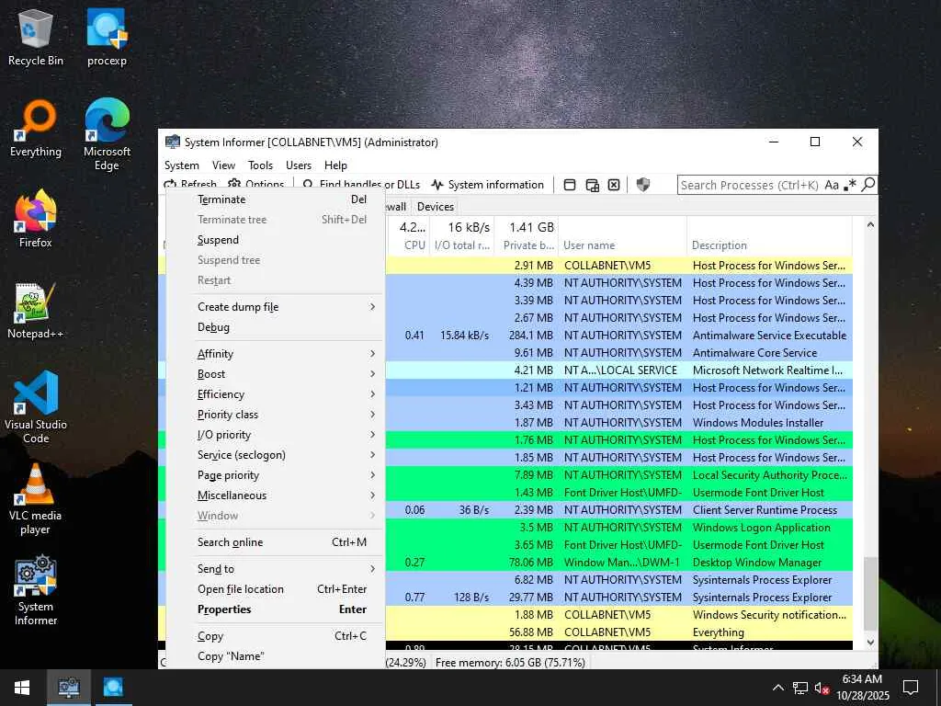Screen dimensions: 941x706
Task: Open the Windows Start button
Action: (22, 688)
